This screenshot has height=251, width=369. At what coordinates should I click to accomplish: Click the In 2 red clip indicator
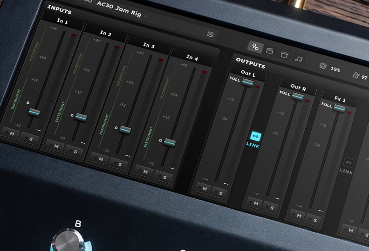[117, 47]
